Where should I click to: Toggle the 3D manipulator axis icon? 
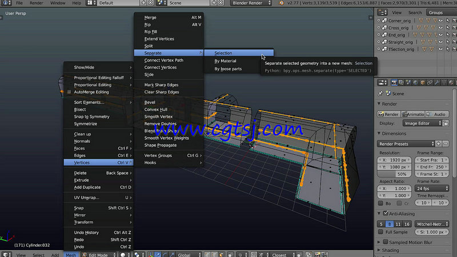[151, 255]
